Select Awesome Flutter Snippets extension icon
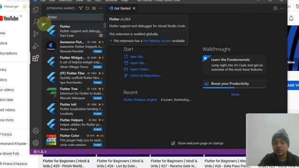 tap(51, 46)
